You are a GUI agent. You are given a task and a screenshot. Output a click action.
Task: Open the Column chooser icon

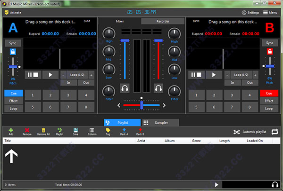92,130
